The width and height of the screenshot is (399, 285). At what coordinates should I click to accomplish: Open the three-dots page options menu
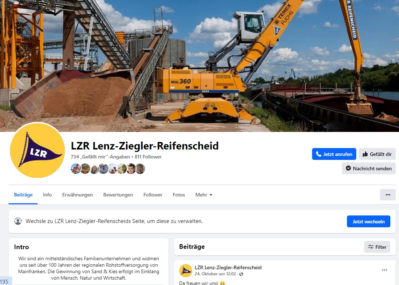(x=388, y=195)
